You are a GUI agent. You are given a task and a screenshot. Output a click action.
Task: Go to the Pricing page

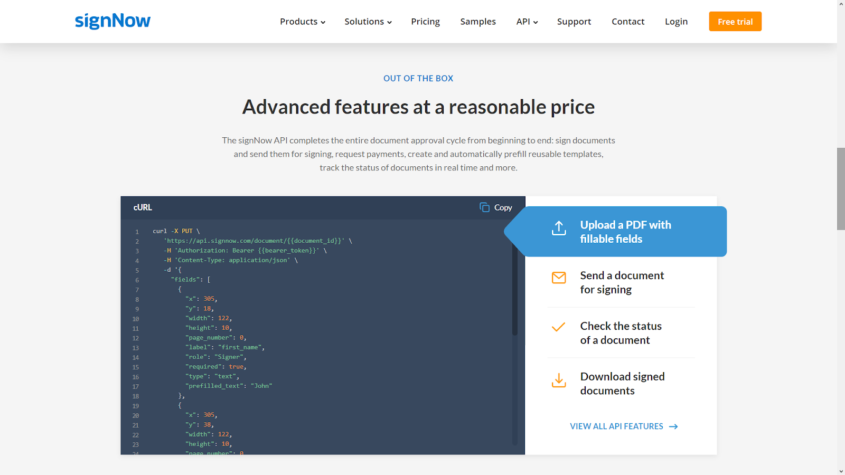(x=425, y=22)
